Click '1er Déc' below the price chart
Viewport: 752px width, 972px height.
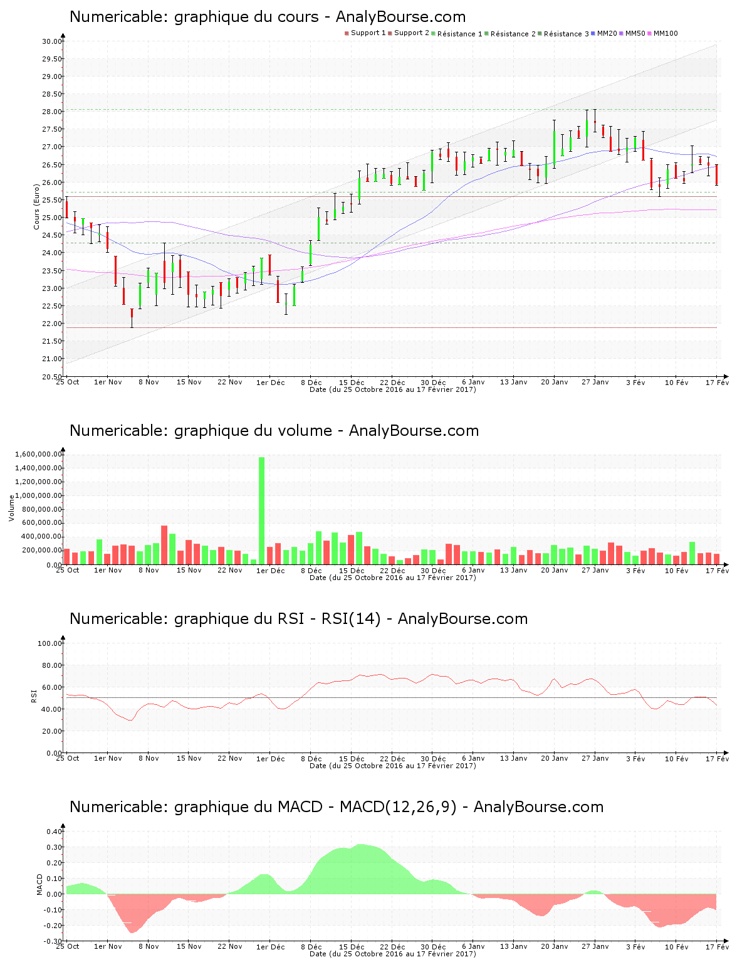[271, 382]
